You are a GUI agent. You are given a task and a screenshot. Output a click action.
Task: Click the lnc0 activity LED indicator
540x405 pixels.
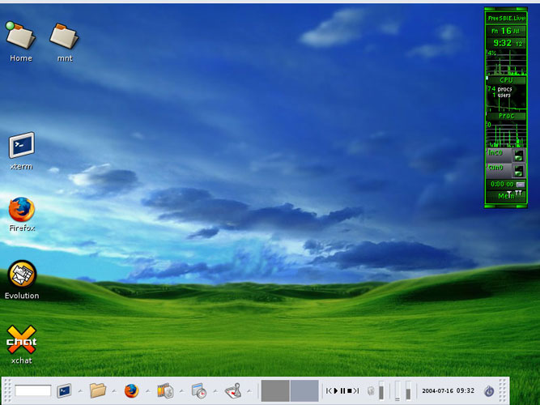[519, 156]
